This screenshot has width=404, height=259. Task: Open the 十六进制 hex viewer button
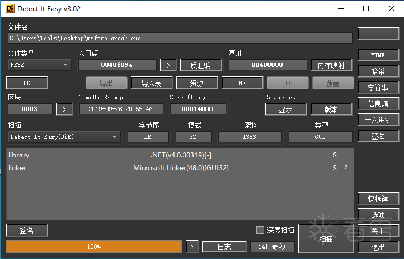coord(378,120)
